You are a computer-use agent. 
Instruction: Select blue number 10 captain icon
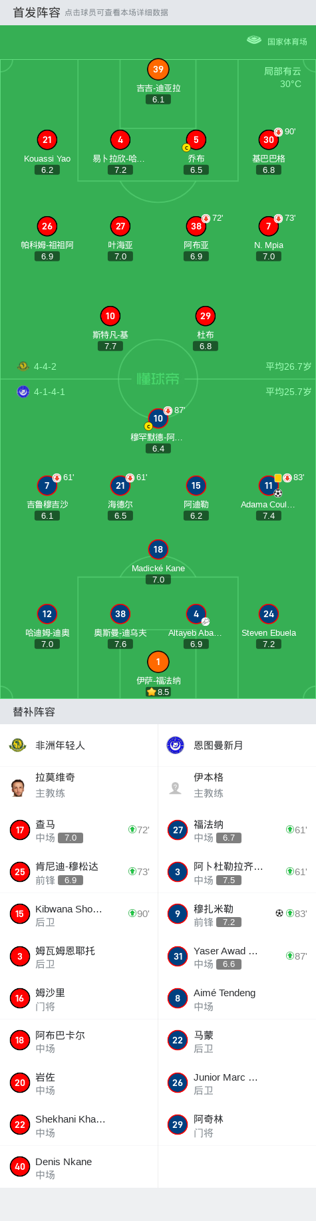coord(158,418)
